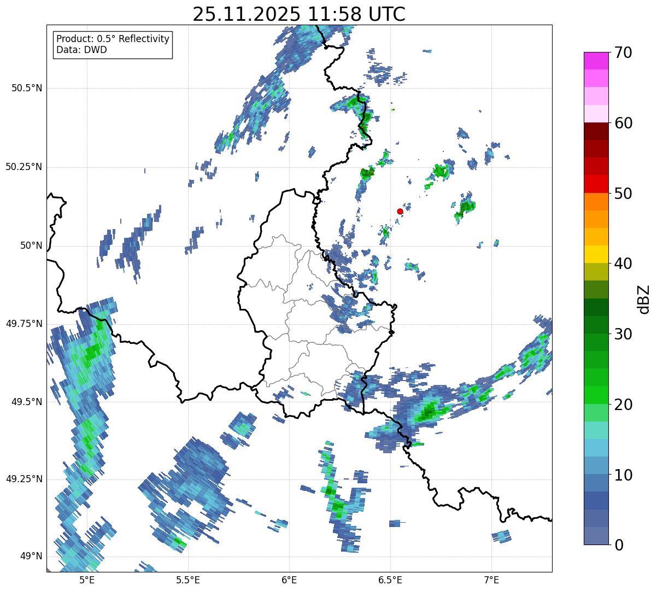Pick the dark maroon colorbar swatch below 60
The image size is (657, 591).
click(x=596, y=131)
